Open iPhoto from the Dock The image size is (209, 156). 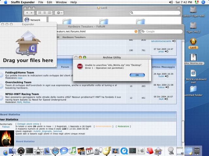[81, 151]
